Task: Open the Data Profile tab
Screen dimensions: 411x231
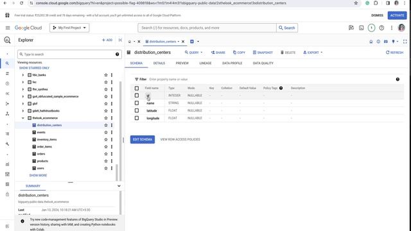Action: 232,63
